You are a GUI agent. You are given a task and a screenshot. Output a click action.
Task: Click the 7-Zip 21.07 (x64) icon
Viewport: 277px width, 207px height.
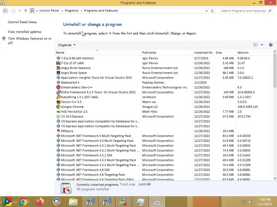tap(58, 63)
